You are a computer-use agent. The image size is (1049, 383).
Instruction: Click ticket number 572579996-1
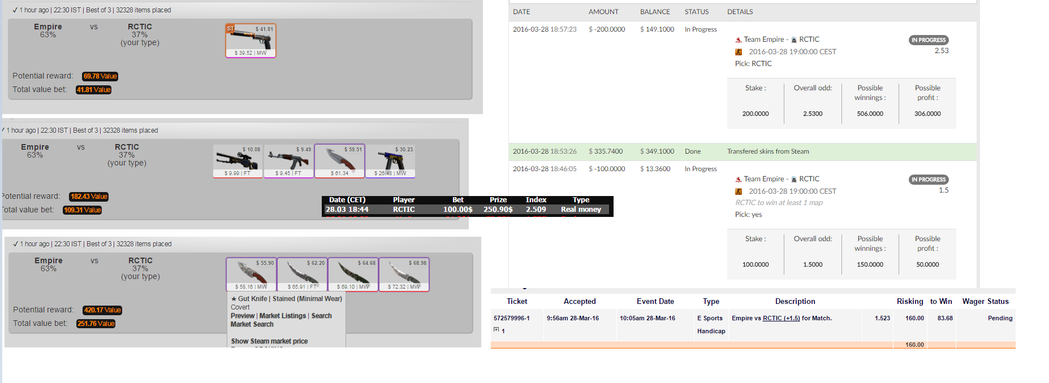pos(512,318)
